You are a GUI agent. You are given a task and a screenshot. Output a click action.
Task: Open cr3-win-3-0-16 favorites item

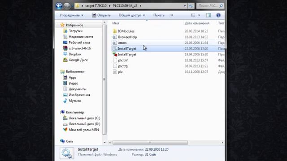coord(80,48)
